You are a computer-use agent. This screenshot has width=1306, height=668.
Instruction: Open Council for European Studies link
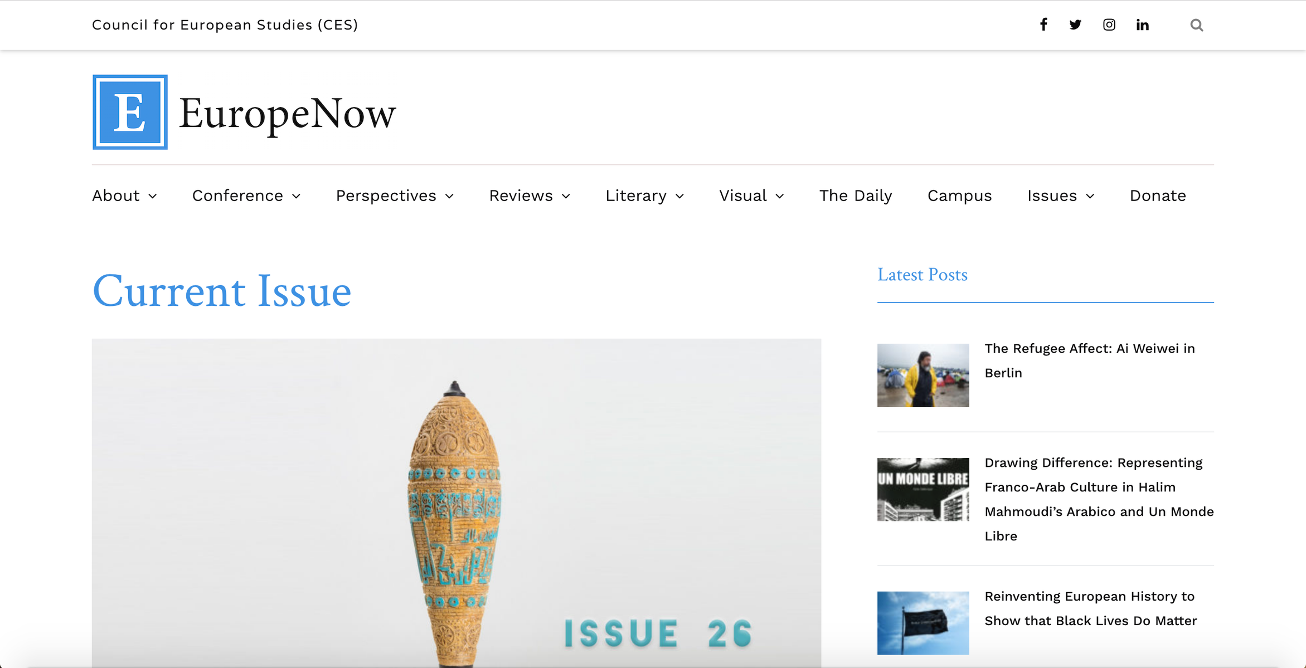(x=225, y=25)
